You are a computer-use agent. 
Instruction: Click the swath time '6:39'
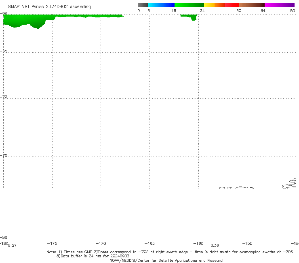tap(215, 246)
